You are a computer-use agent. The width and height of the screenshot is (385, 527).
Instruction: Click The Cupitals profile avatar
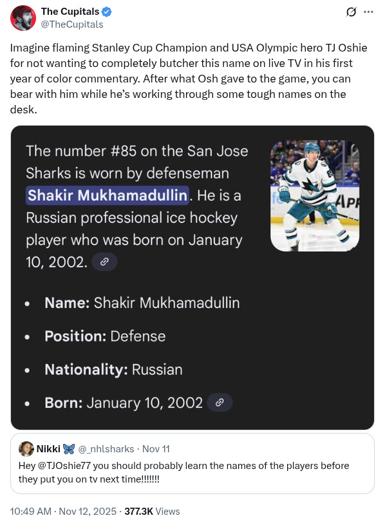(23, 17)
